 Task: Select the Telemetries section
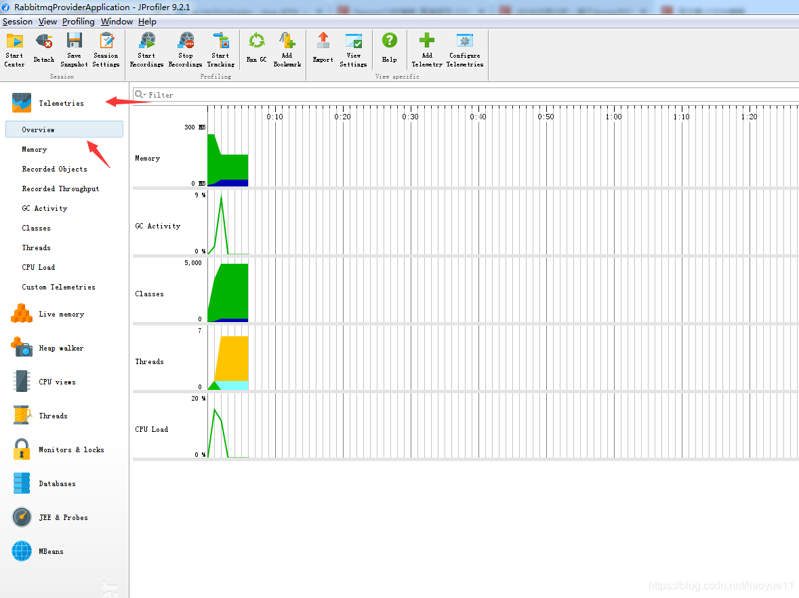pos(62,103)
